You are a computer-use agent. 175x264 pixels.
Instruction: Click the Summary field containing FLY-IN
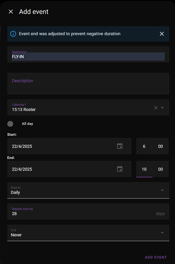(88, 56)
